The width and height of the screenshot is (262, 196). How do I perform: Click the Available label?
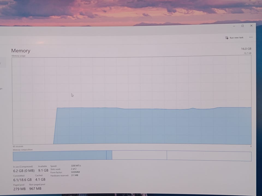[x=43, y=166]
